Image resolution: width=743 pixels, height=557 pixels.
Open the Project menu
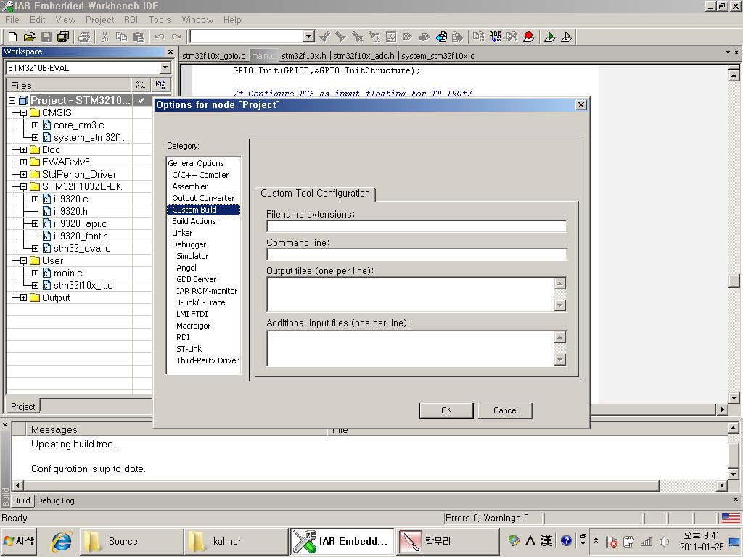pyautogui.click(x=99, y=20)
